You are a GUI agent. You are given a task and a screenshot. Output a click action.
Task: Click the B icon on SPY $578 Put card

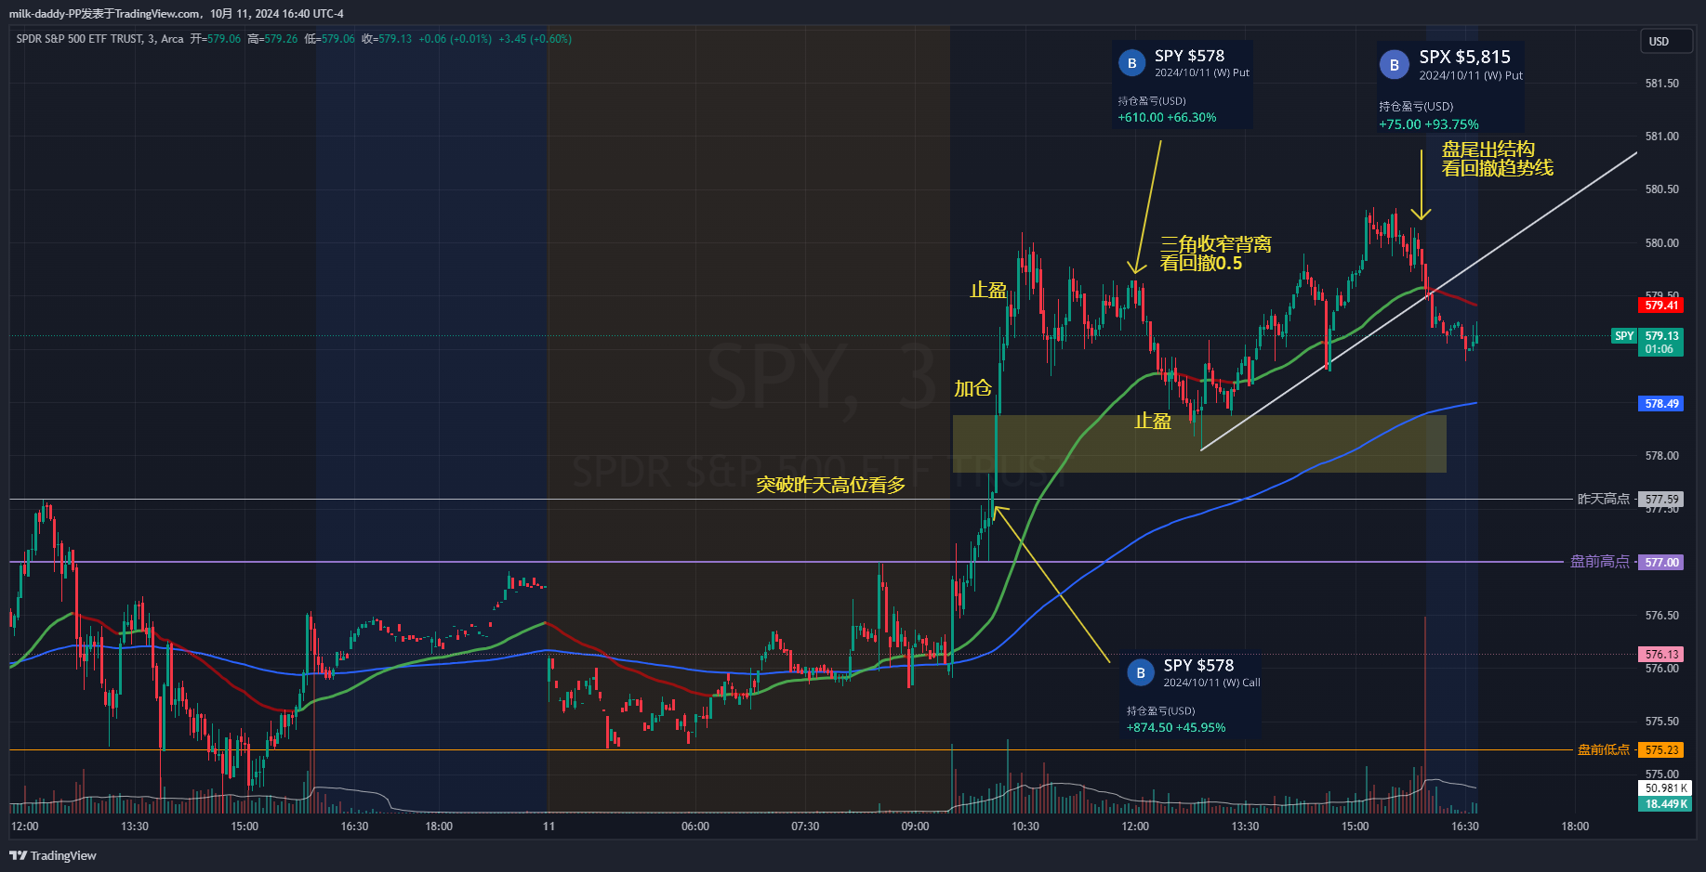pos(1131,63)
